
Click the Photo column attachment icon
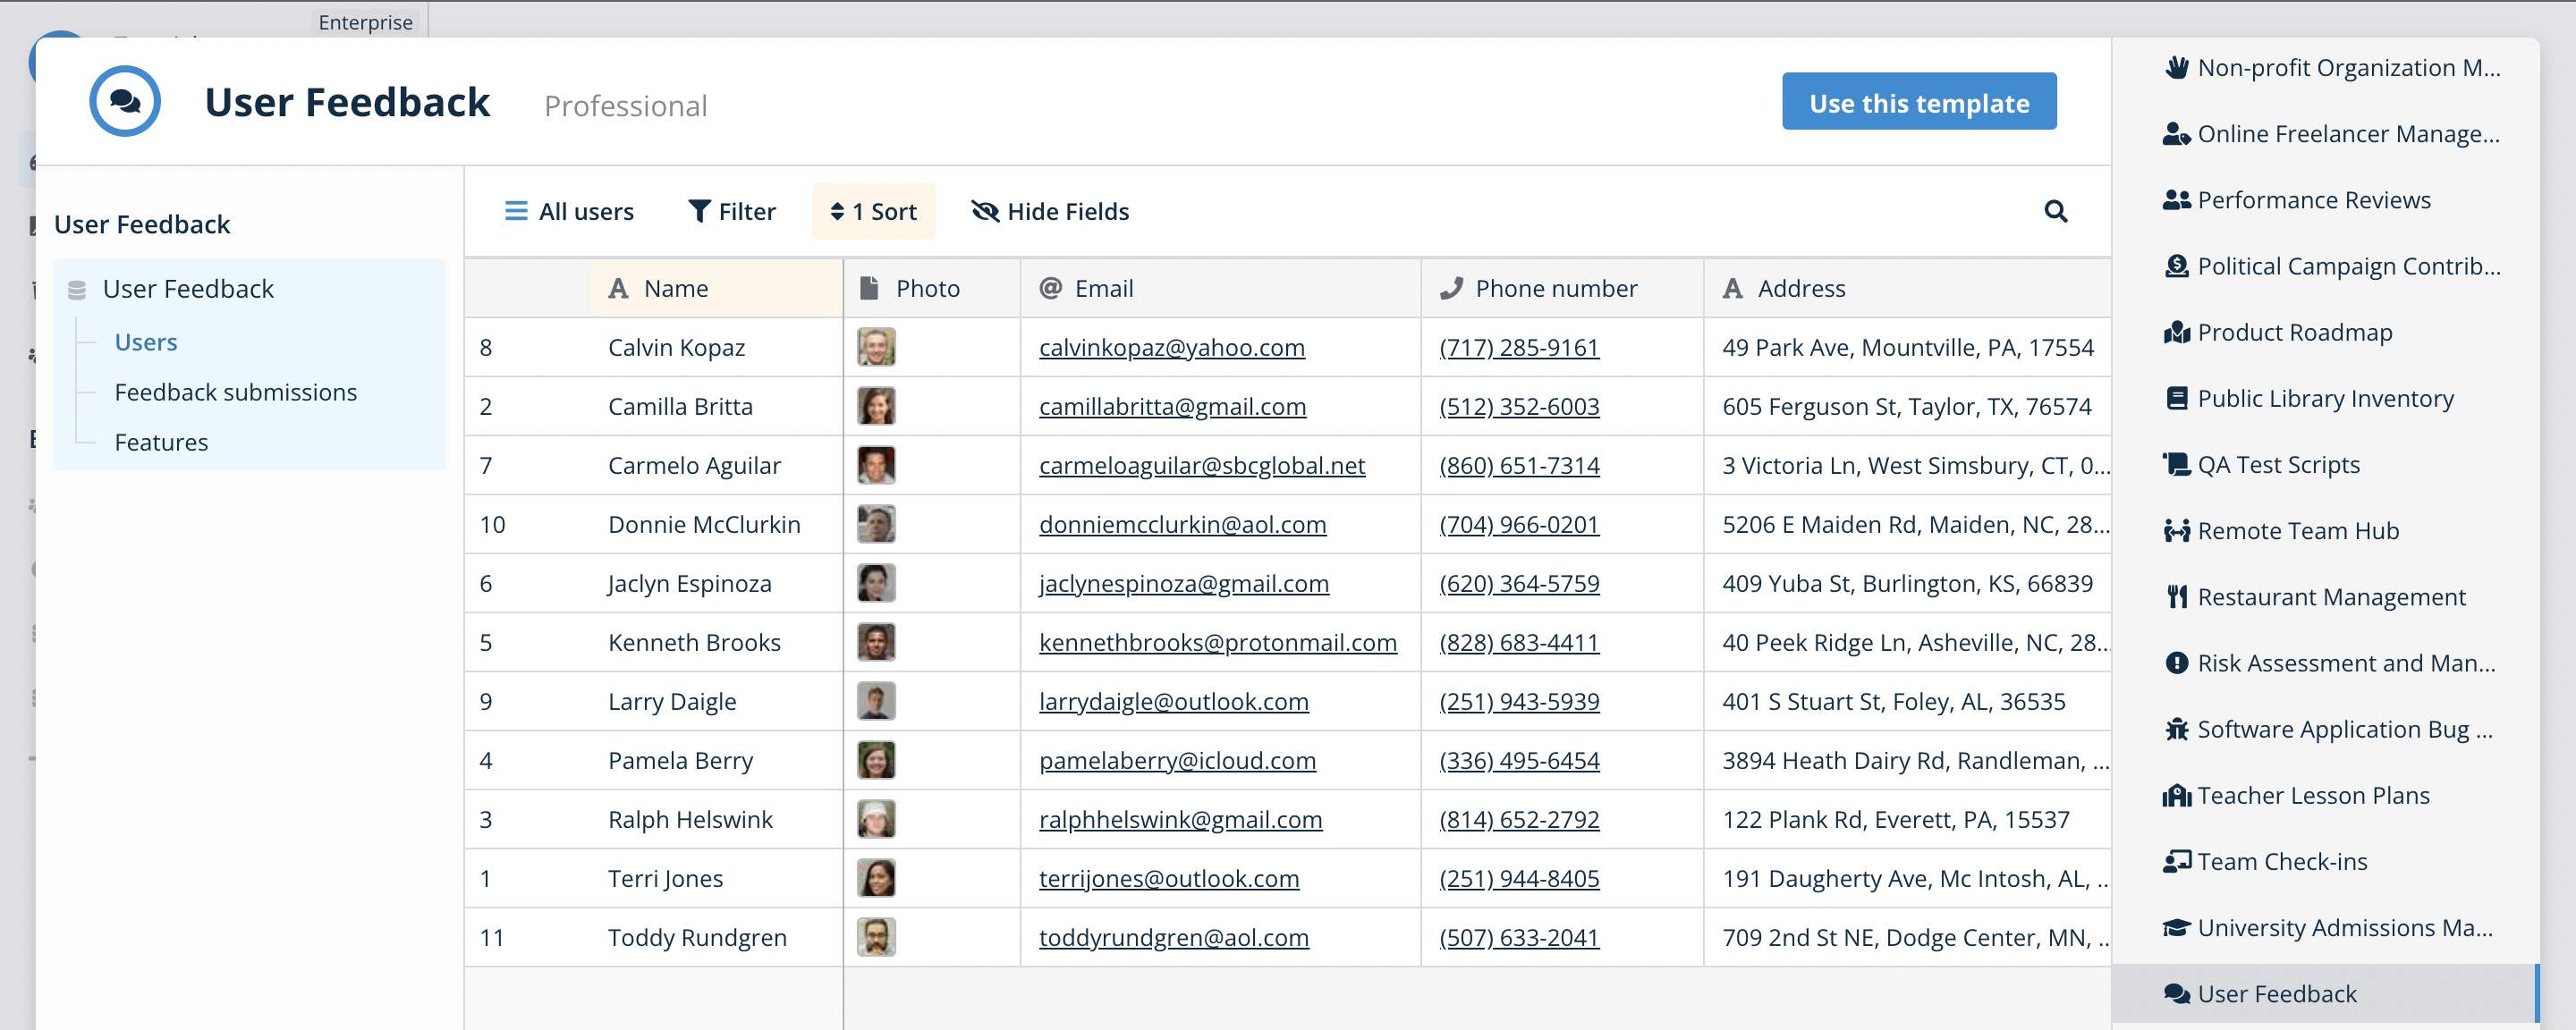[866, 288]
